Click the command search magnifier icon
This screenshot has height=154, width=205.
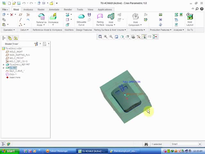point(197,9)
